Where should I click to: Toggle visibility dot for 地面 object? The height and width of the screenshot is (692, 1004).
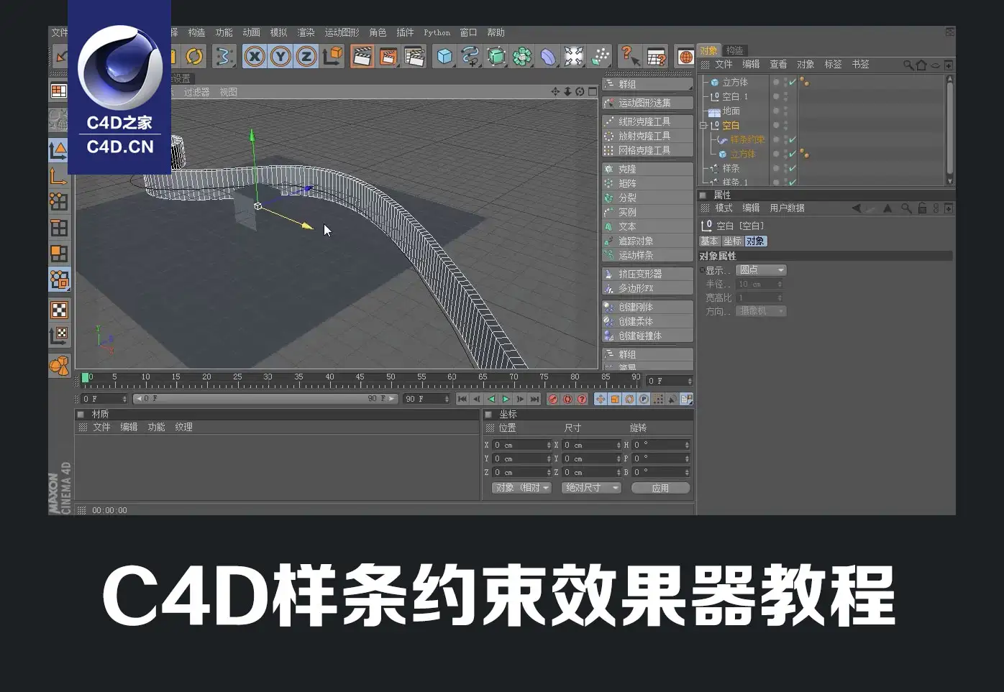776,111
